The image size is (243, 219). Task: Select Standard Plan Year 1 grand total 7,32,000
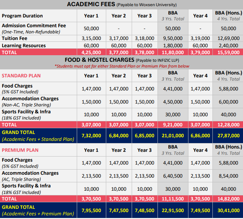pyautogui.click(x=91, y=135)
